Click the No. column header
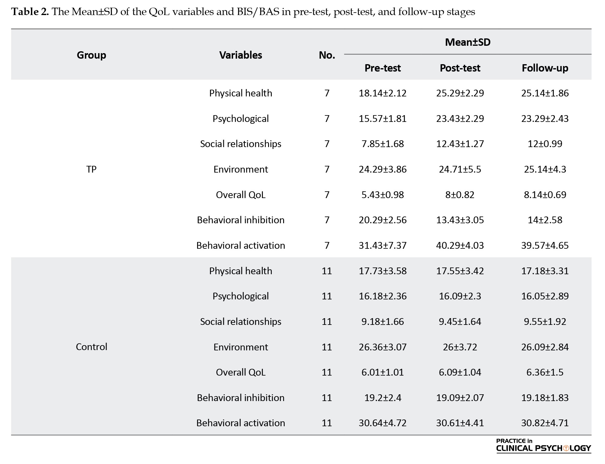605x464 pixels. [x=327, y=55]
